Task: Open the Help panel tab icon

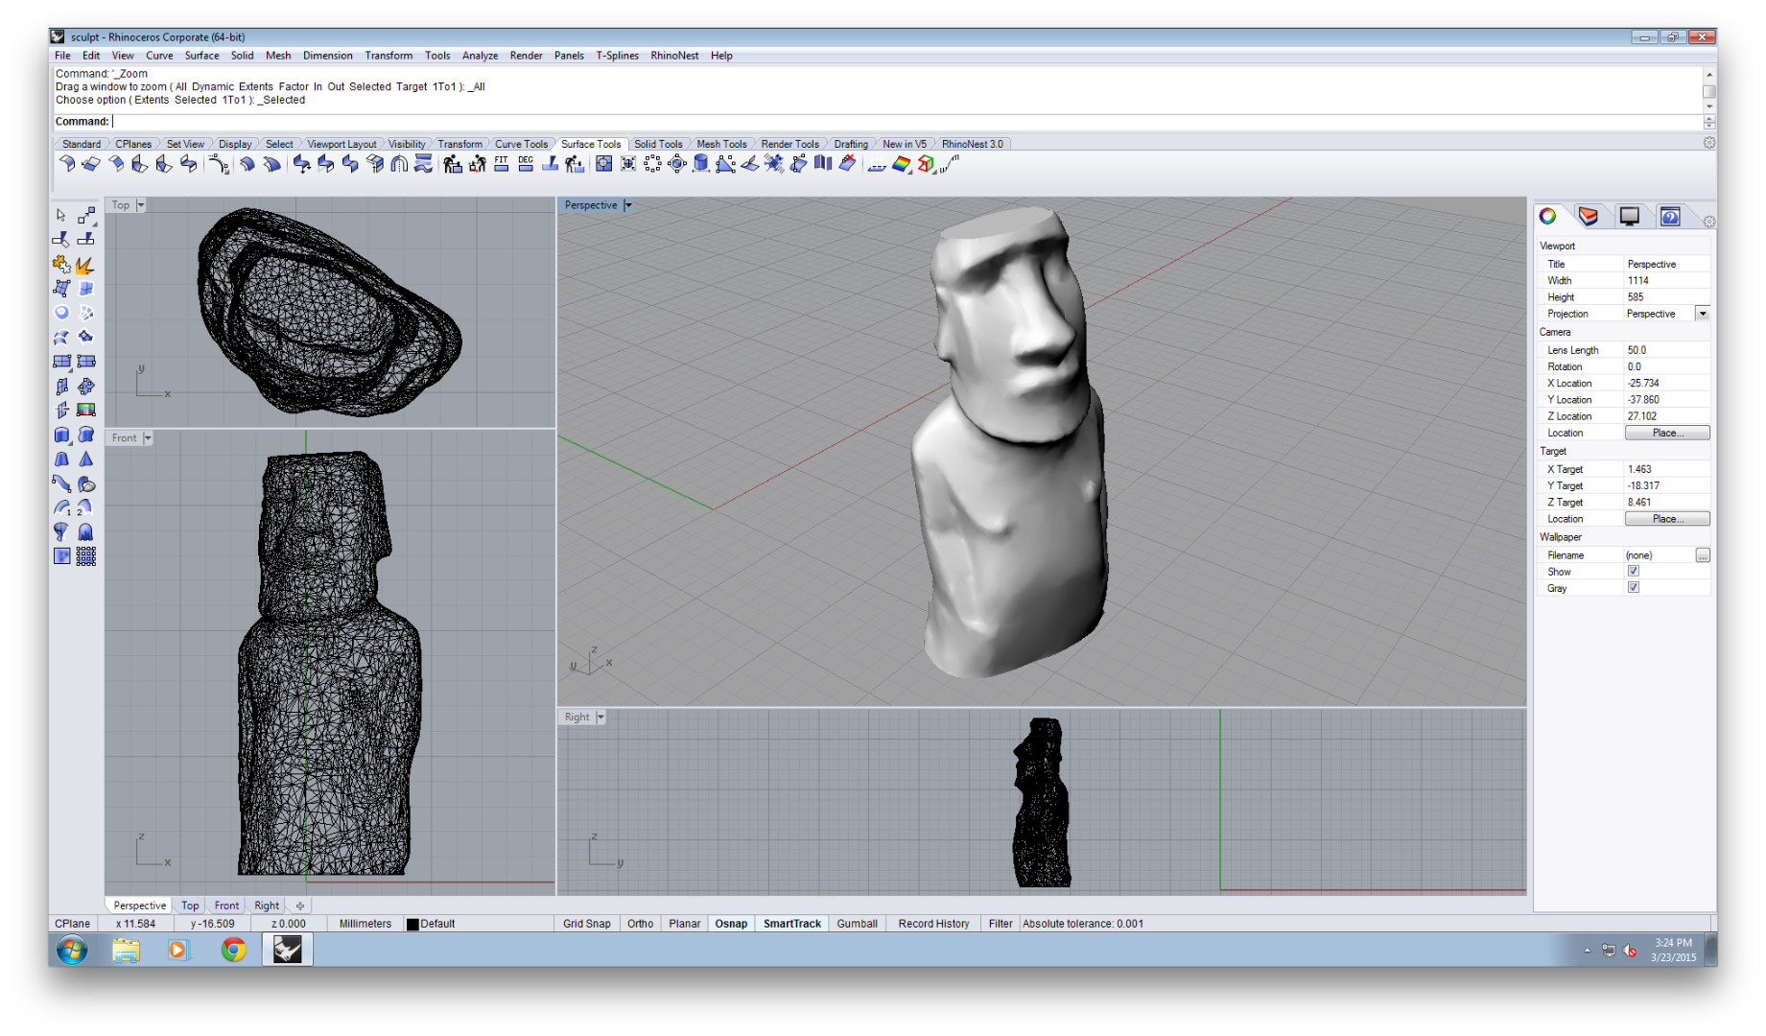Action: tap(1670, 216)
